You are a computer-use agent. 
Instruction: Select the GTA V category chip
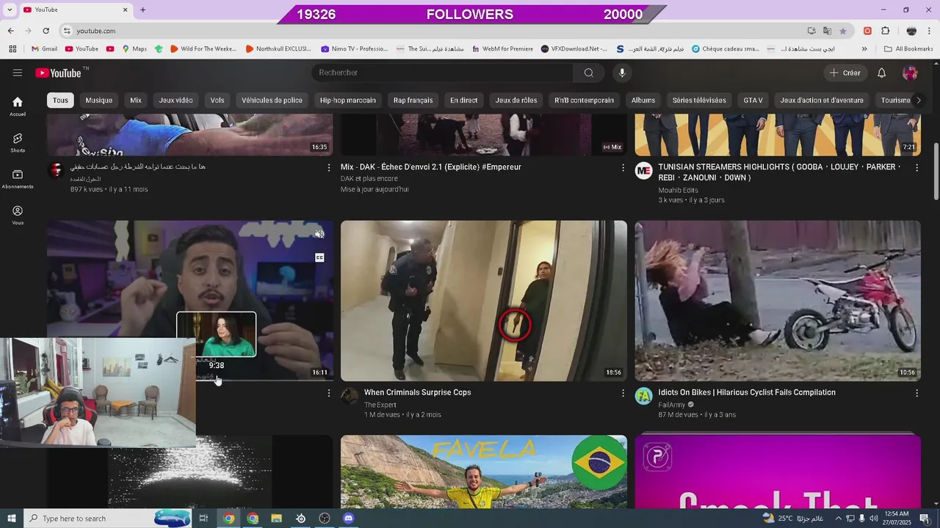tap(753, 100)
